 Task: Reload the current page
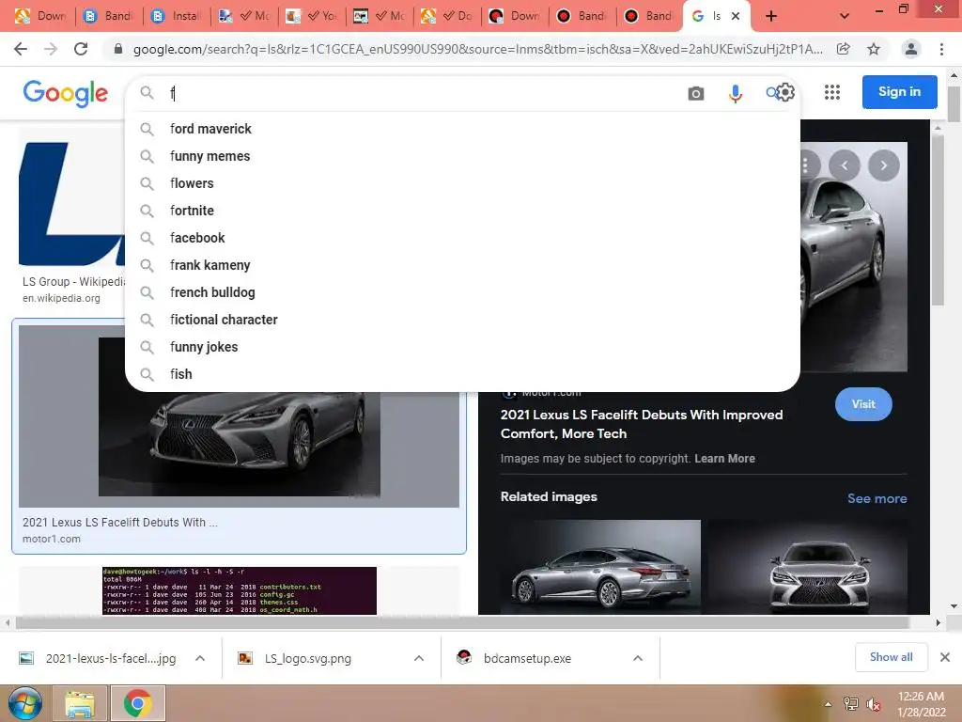(81, 49)
